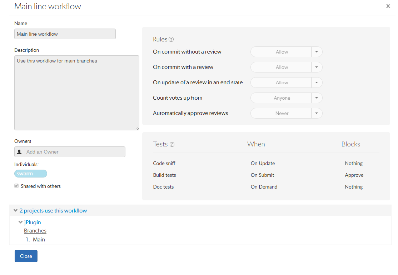This screenshot has width=398, height=275.
Task: Open the Automatically approve reviews dropdown
Action: tap(281, 113)
